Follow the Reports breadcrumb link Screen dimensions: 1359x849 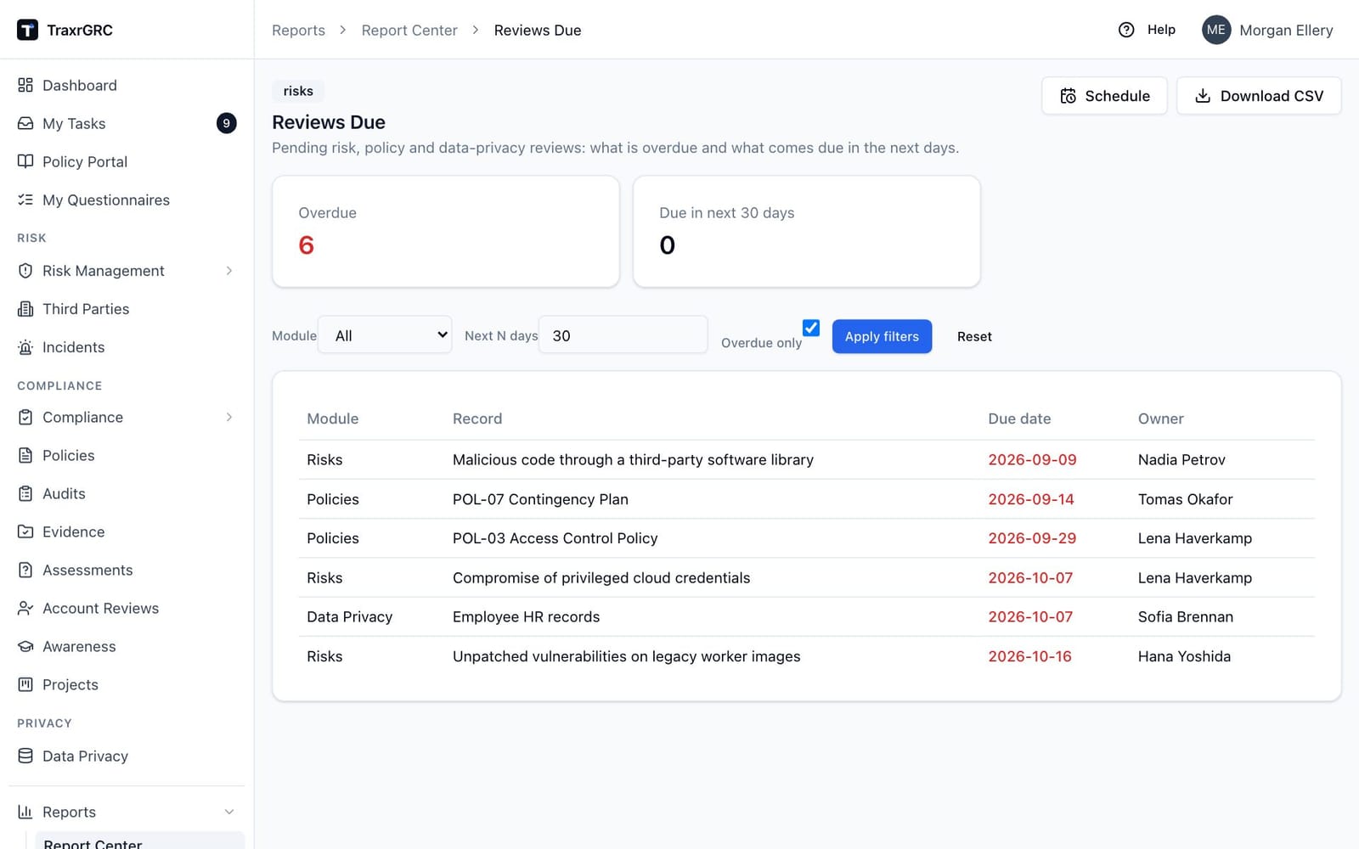(298, 30)
